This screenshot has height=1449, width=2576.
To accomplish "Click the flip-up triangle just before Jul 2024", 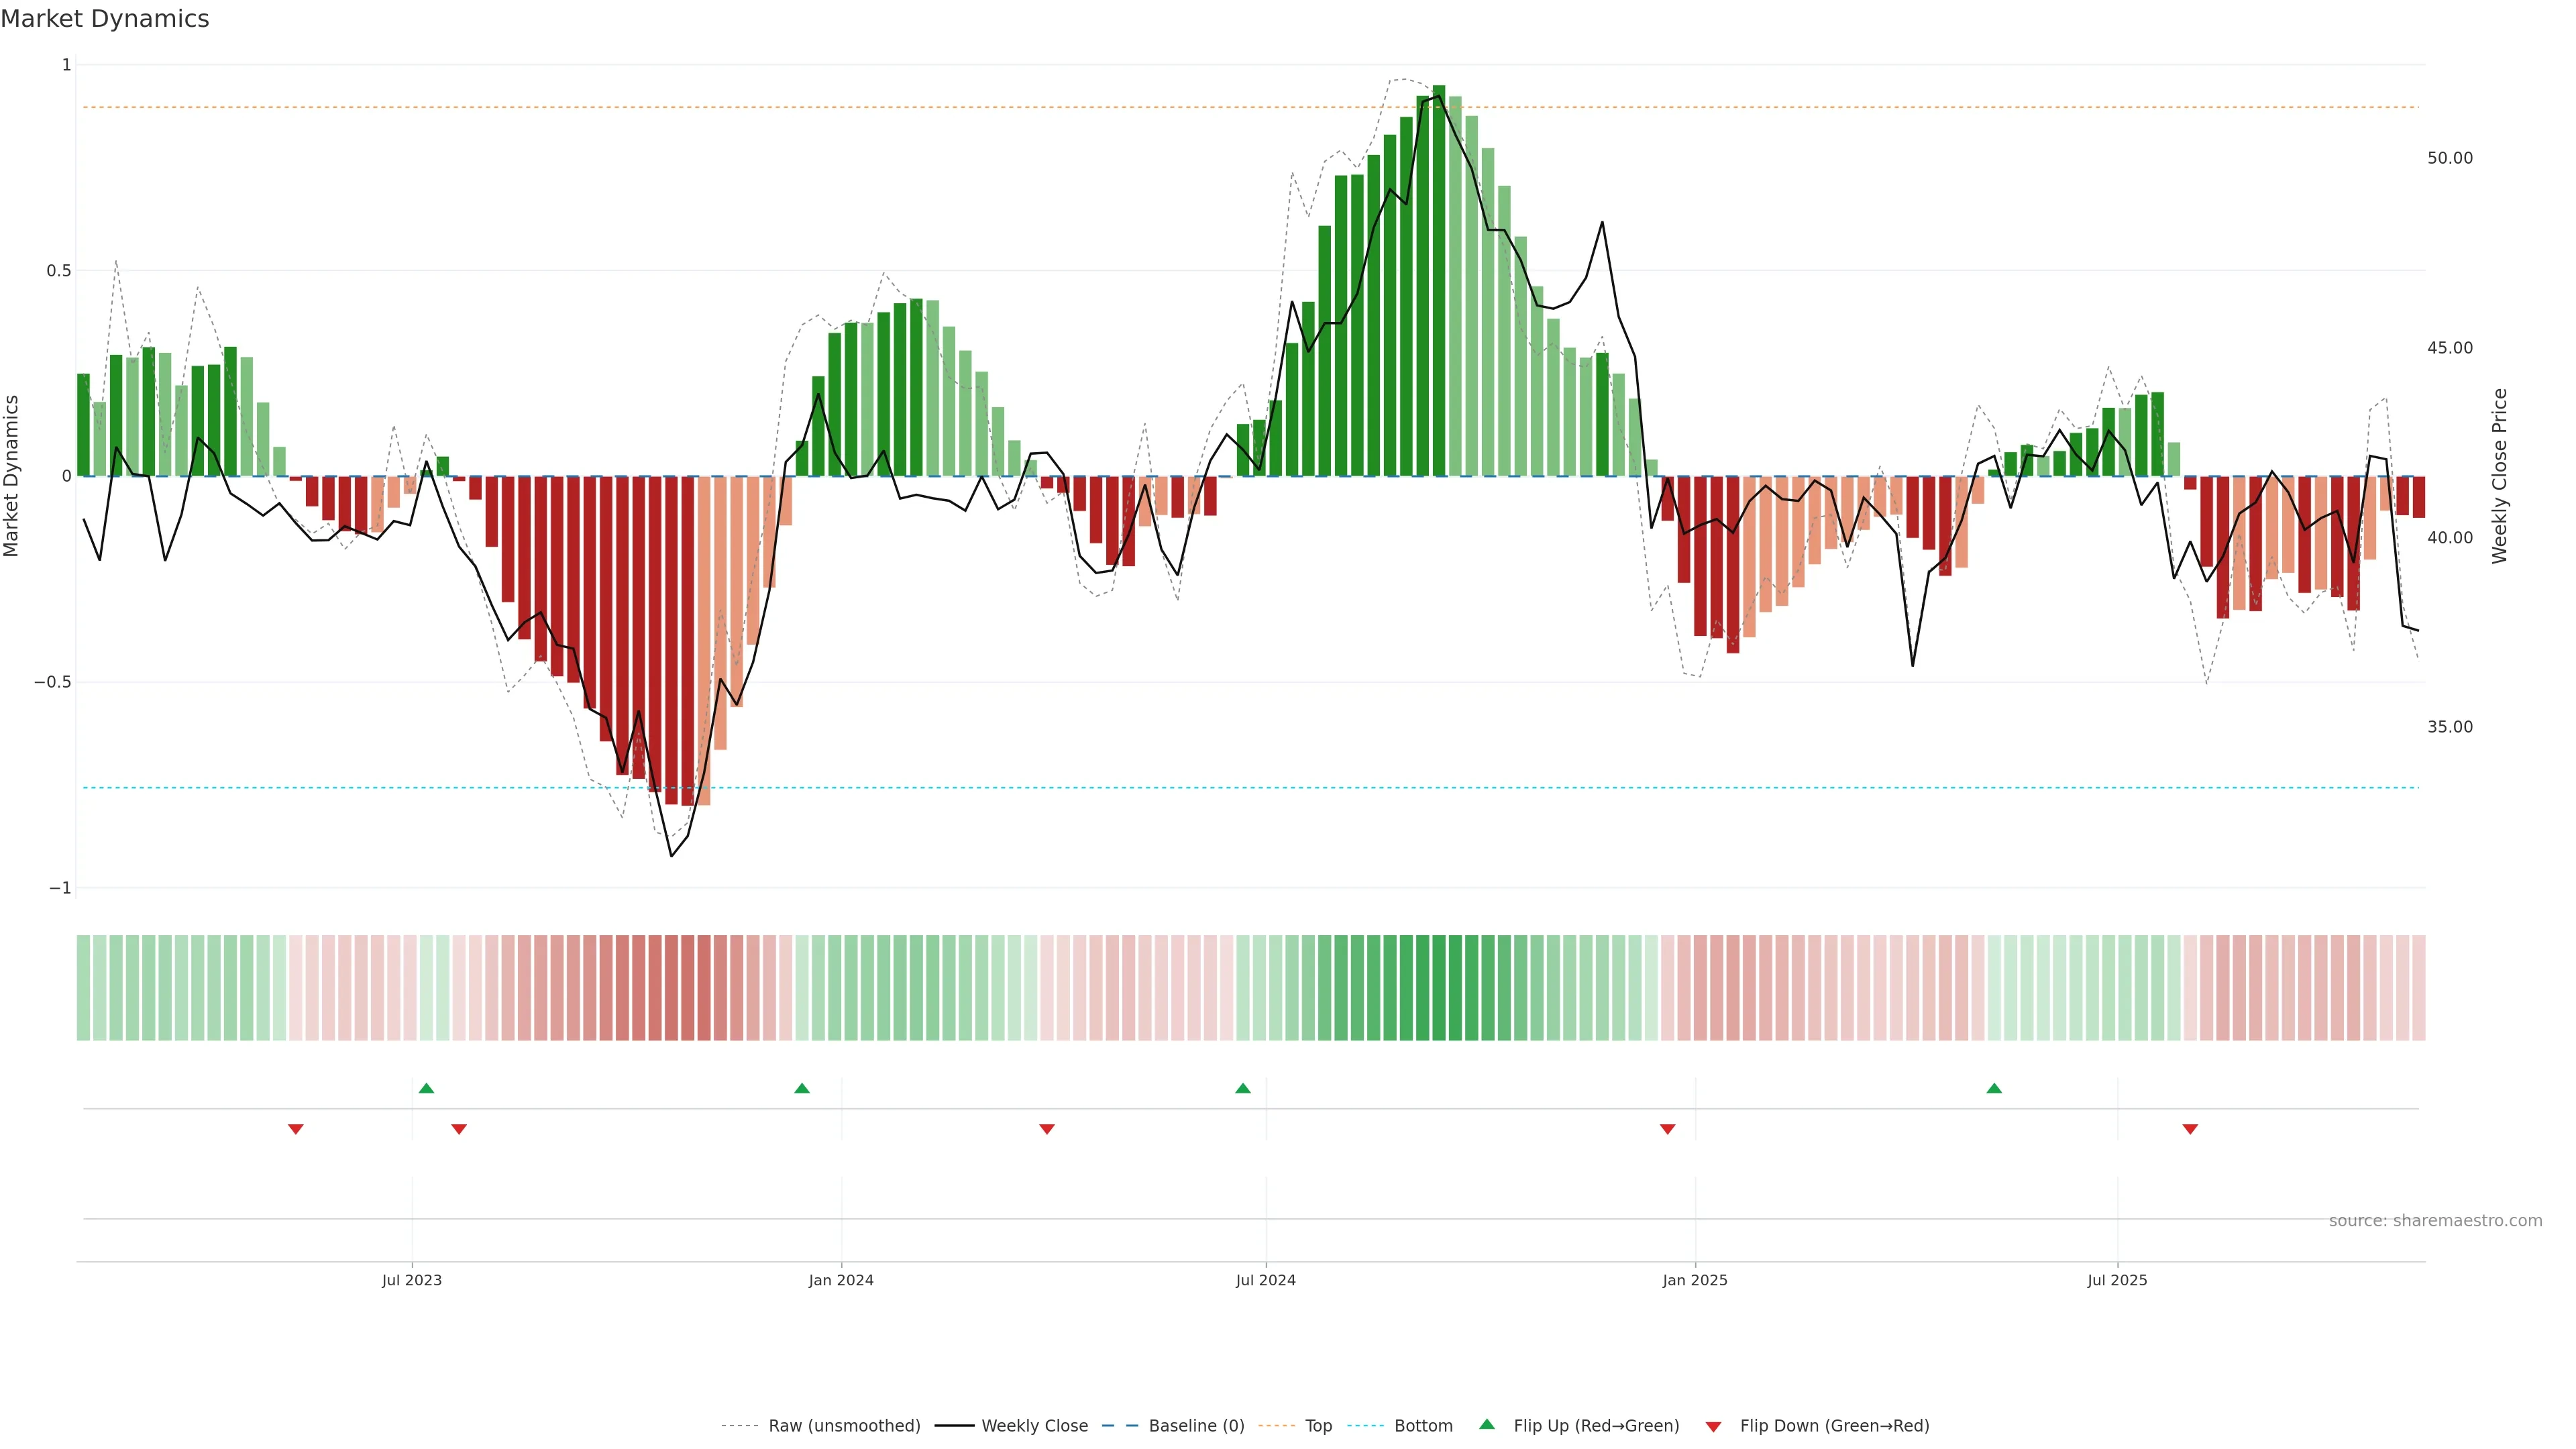I will point(1243,1088).
